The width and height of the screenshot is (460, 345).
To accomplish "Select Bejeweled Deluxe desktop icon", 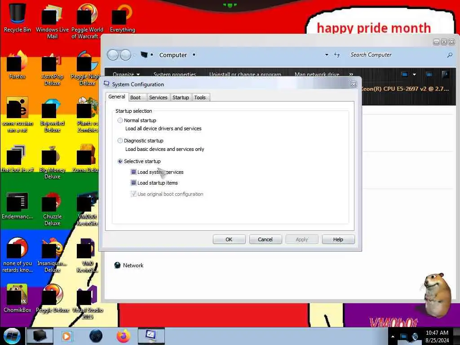I will pyautogui.click(x=52, y=115).
